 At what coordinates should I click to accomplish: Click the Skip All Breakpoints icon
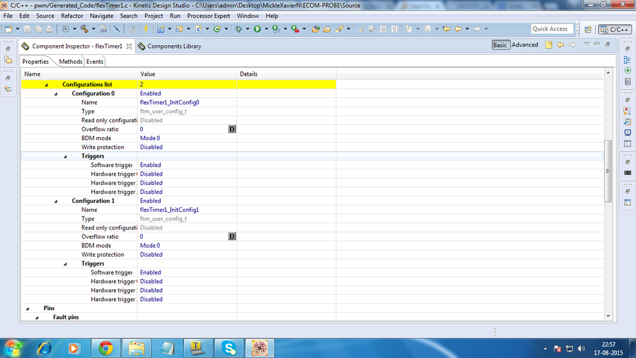117,29
